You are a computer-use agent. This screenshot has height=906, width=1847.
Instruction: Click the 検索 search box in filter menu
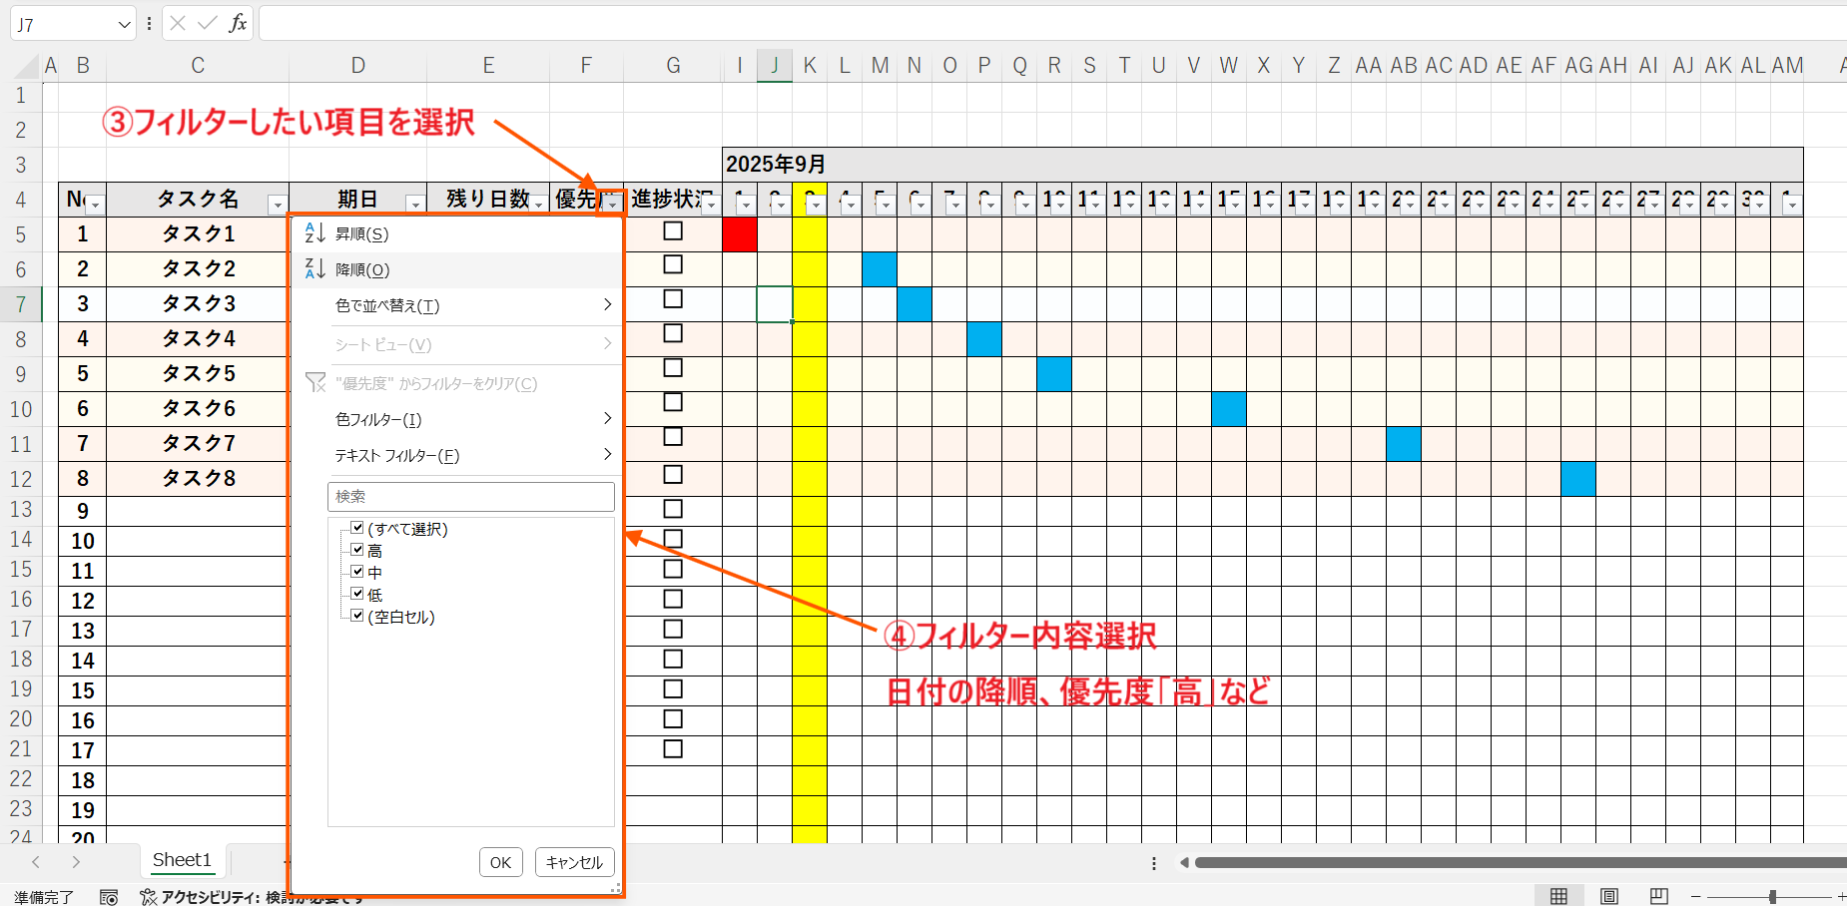coord(470,496)
